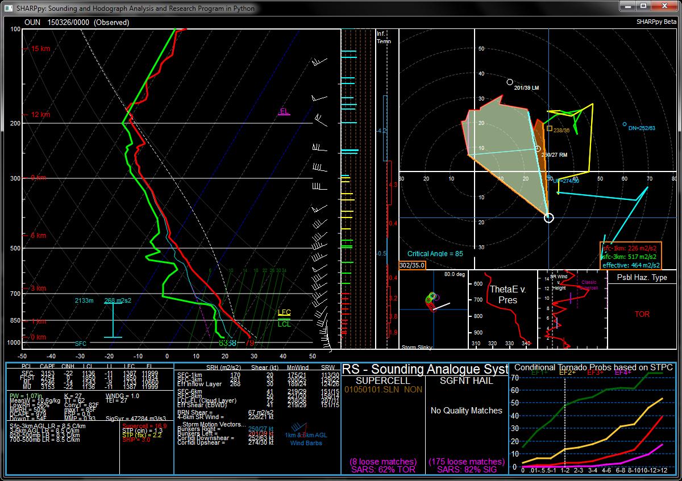
Task: Click the SRH (m2/s2) column header
Action: (x=223, y=367)
